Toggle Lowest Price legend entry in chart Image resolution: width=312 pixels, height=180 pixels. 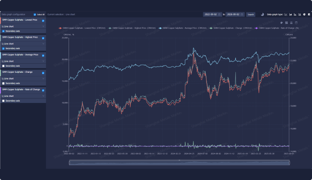tap(82, 28)
